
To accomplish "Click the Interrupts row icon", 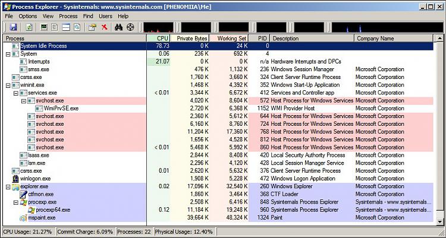I will click(23, 62).
